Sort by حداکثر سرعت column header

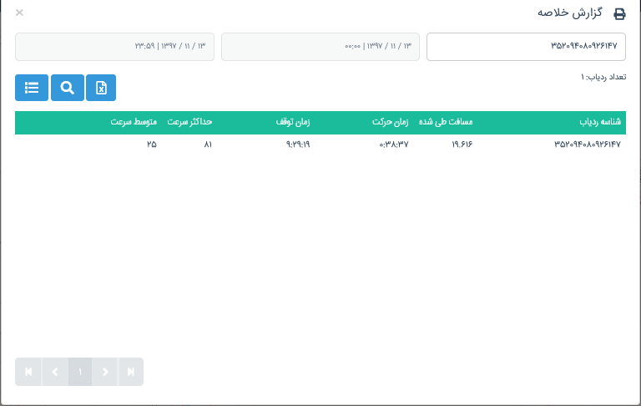(x=189, y=122)
